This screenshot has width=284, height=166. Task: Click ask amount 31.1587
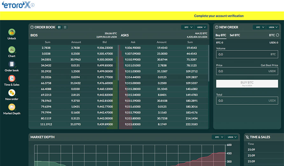point(162,71)
